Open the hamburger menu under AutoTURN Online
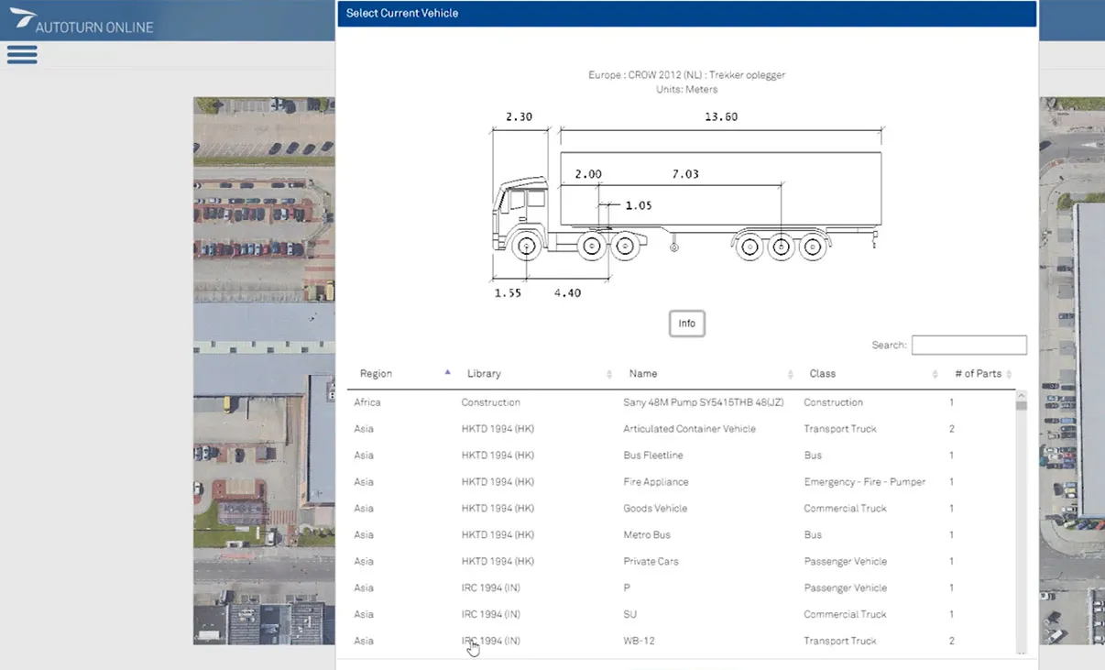The image size is (1105, 670). pyautogui.click(x=22, y=54)
